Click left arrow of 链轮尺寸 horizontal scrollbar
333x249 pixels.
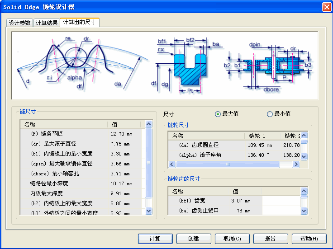(172, 164)
